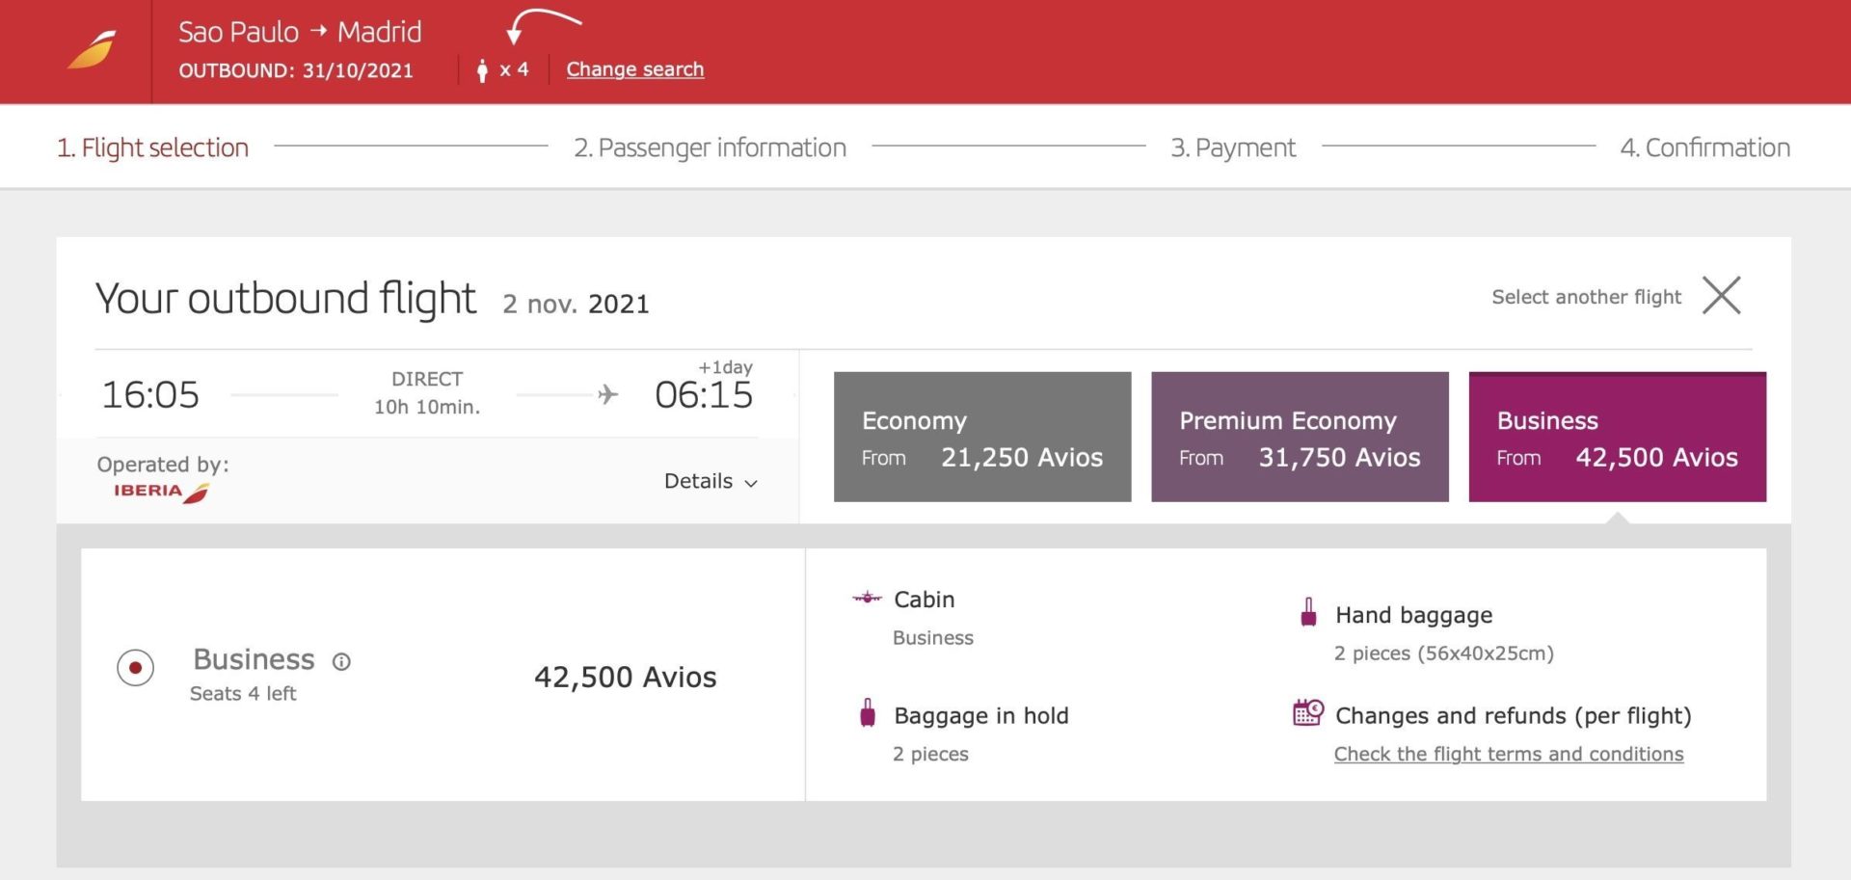Open Check the flight terms and conditions
The image size is (1851, 880).
point(1508,755)
